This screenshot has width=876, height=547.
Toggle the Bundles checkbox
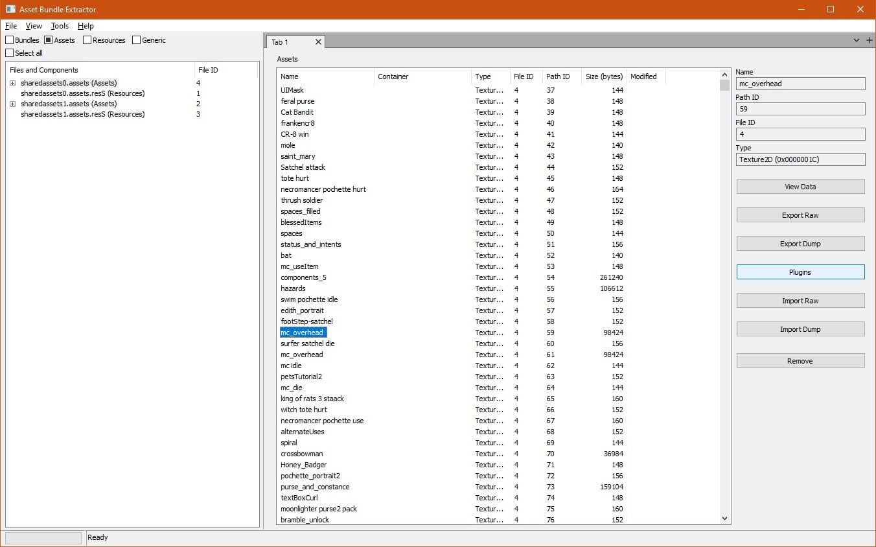(9, 40)
